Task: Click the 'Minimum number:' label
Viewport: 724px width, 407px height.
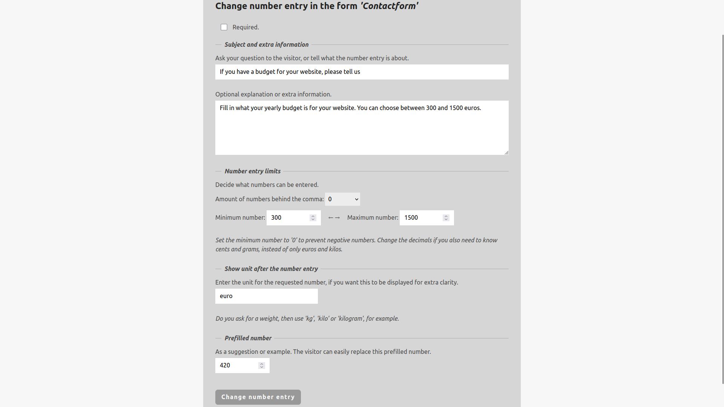Action: [240, 218]
